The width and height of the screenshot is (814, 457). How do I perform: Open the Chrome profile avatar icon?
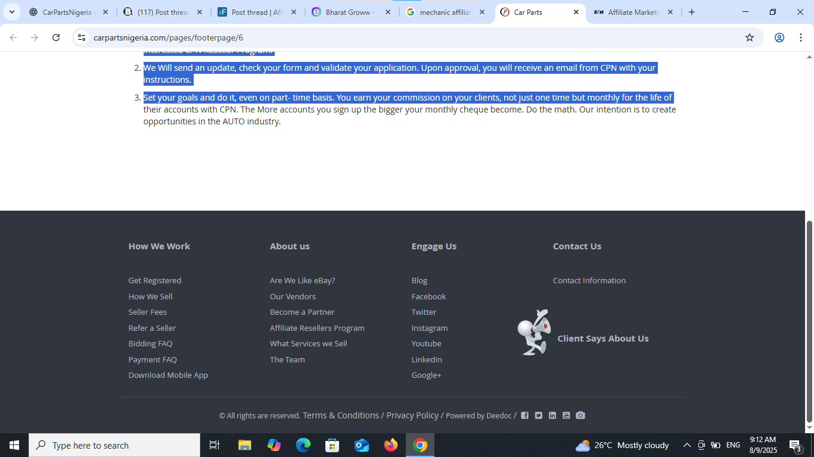click(x=779, y=37)
